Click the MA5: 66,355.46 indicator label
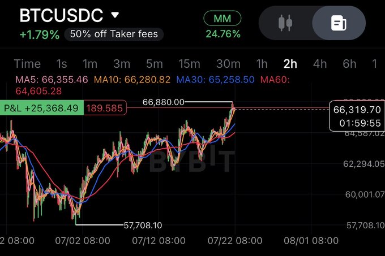385x256 pixels. pos(52,80)
